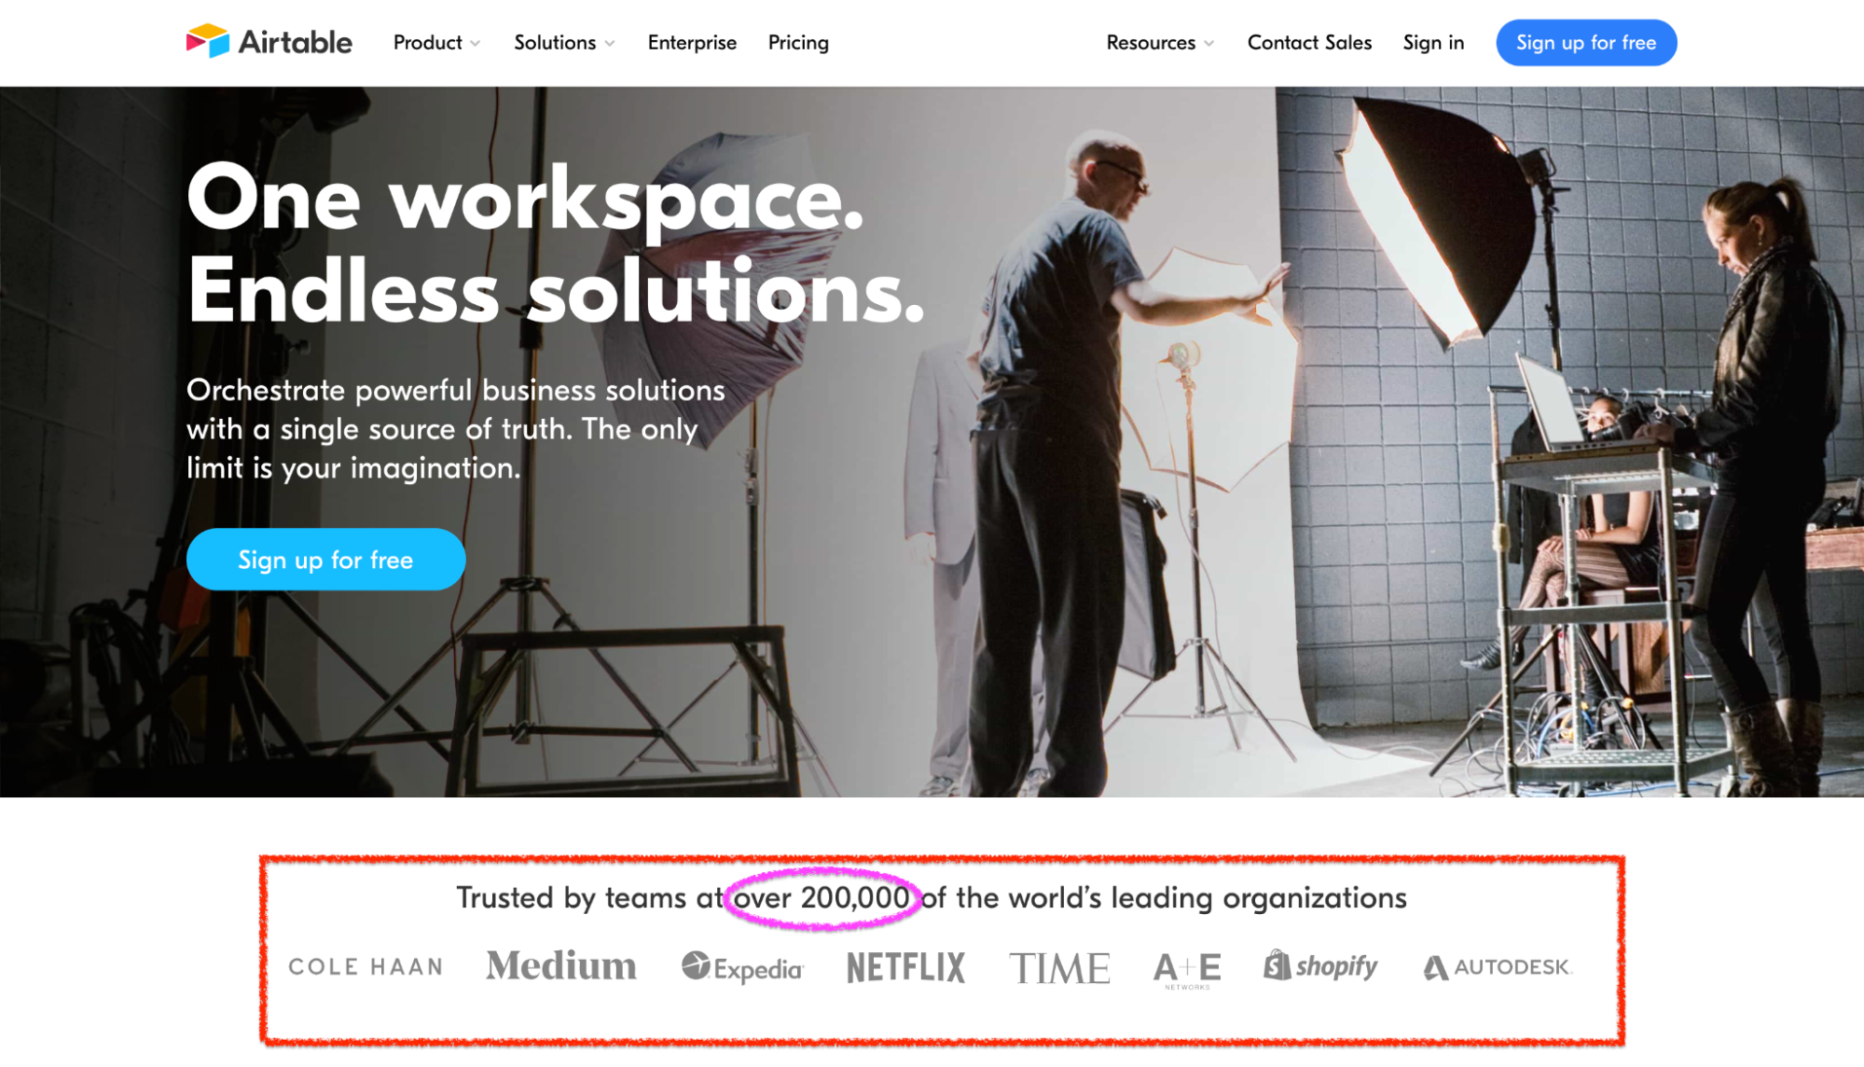Click the Cole Haan logo
Screen dimensions: 1864x1067
click(366, 967)
